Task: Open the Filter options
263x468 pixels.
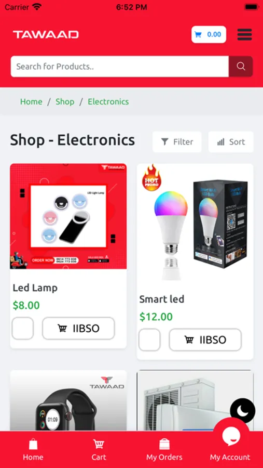Action: [x=177, y=142]
